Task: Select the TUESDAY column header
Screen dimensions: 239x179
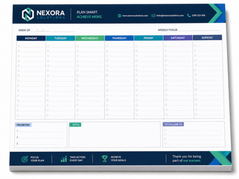Action: point(61,38)
